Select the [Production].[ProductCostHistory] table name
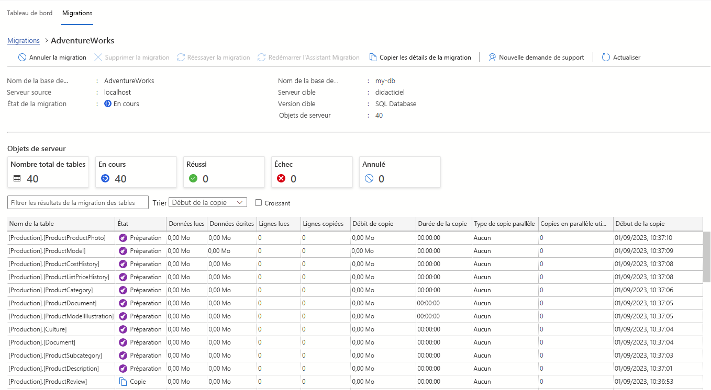This screenshot has width=711, height=390. (x=54, y=264)
